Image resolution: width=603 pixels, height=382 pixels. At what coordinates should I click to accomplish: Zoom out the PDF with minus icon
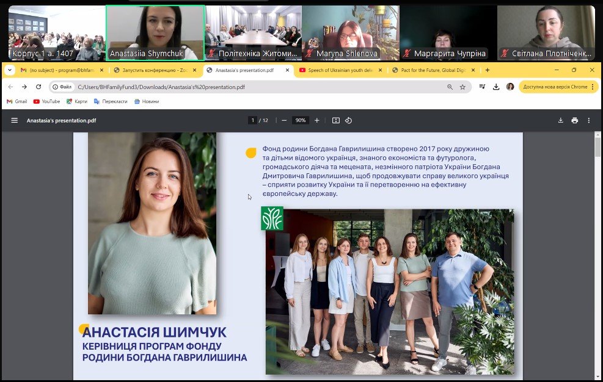[284, 120]
